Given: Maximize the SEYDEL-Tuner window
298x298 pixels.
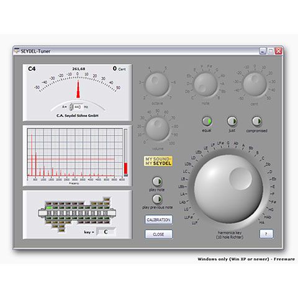Looking at the screenshot, I should pos(271,51).
